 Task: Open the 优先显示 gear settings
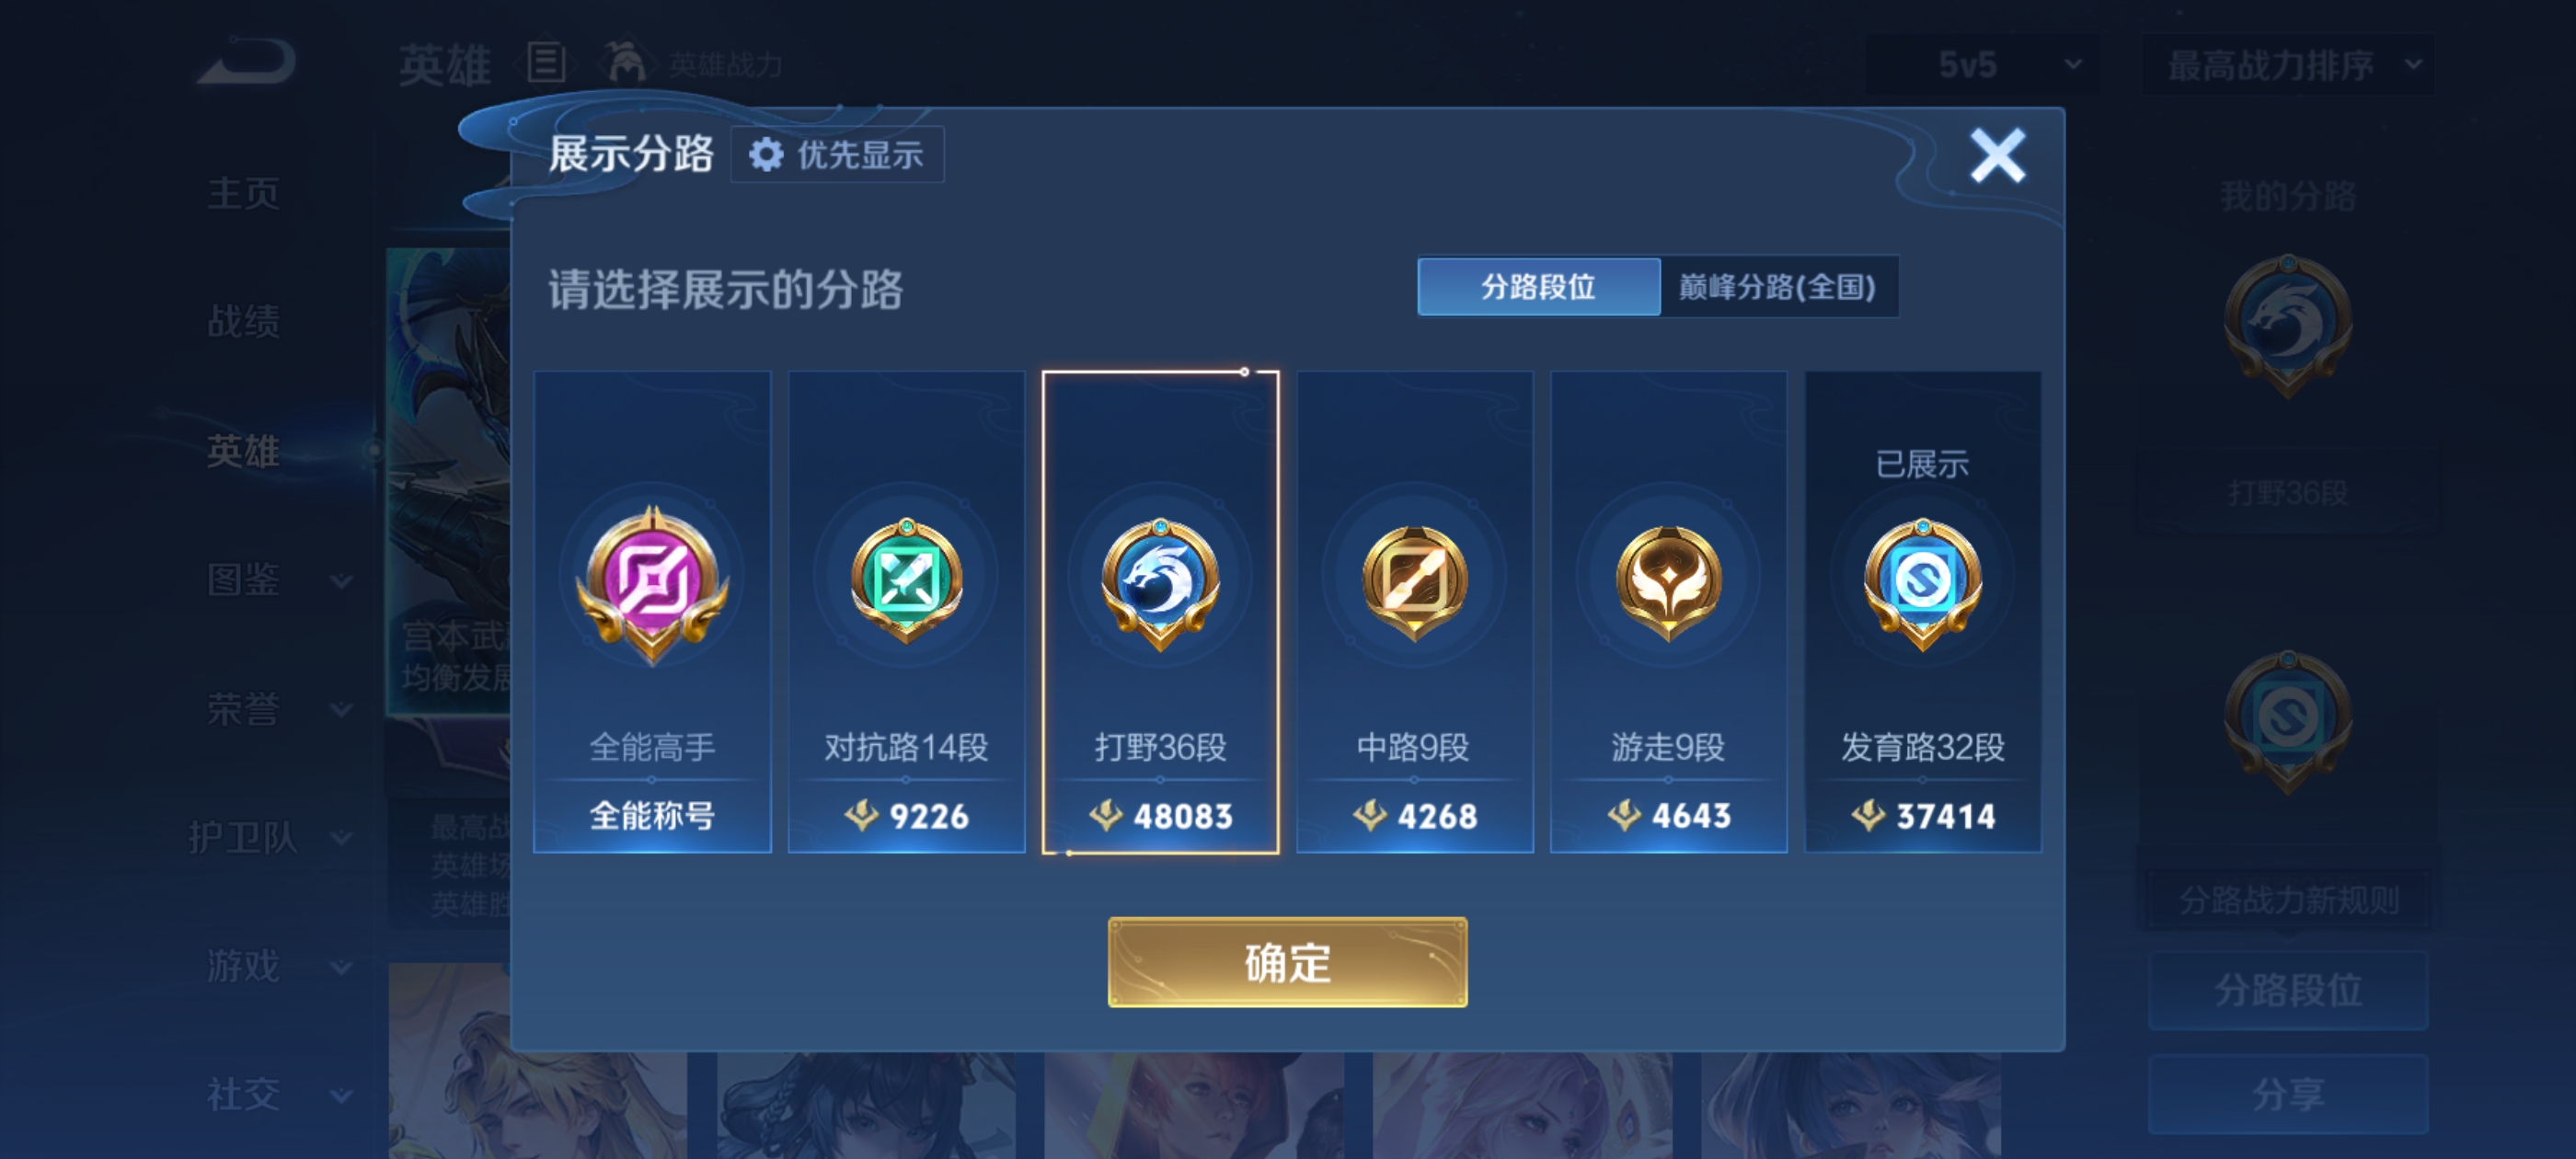coord(837,155)
